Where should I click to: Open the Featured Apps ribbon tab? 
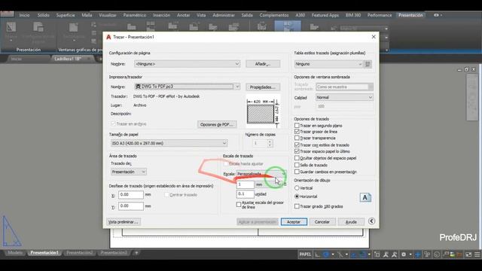pos(325,15)
